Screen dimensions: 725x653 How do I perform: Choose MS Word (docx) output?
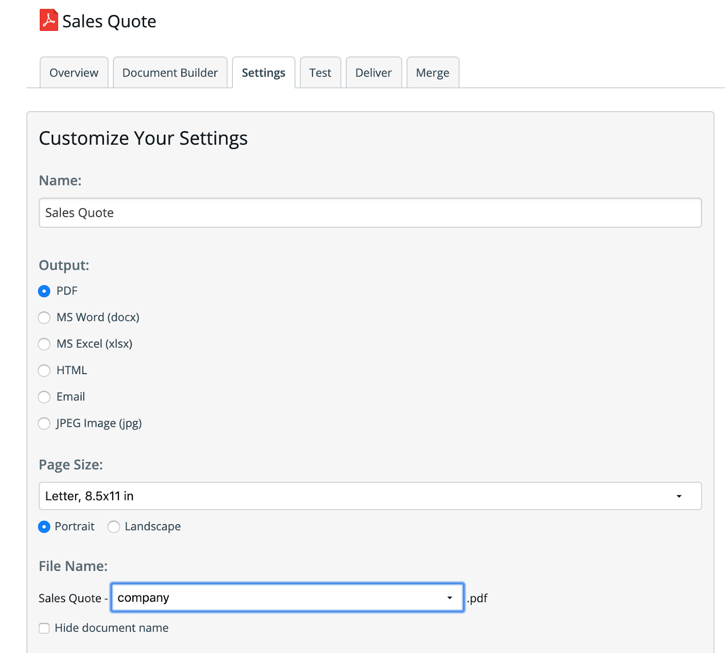click(x=44, y=317)
